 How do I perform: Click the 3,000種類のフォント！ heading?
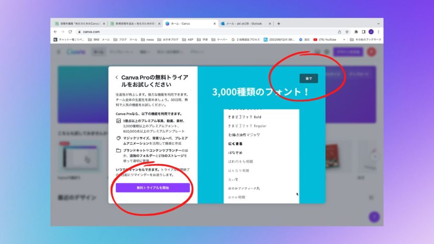[x=261, y=92]
